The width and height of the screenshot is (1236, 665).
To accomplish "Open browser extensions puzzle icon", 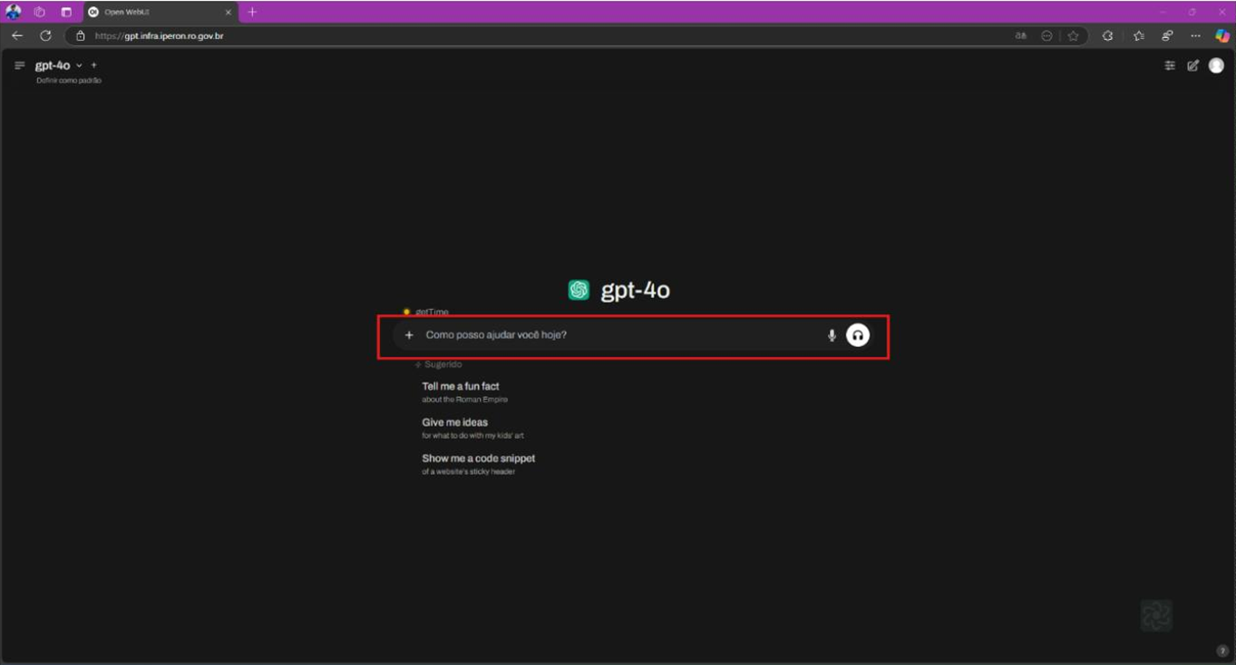I will (x=1107, y=36).
